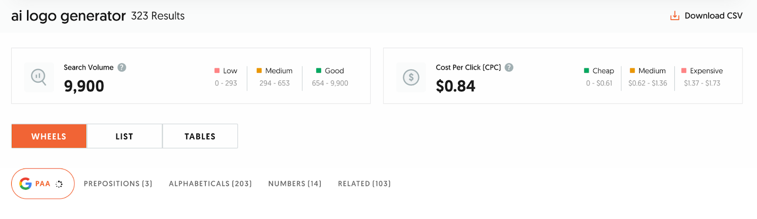This screenshot has height=219, width=757.
Task: Click the Download CSV link text
Action: coord(713,16)
